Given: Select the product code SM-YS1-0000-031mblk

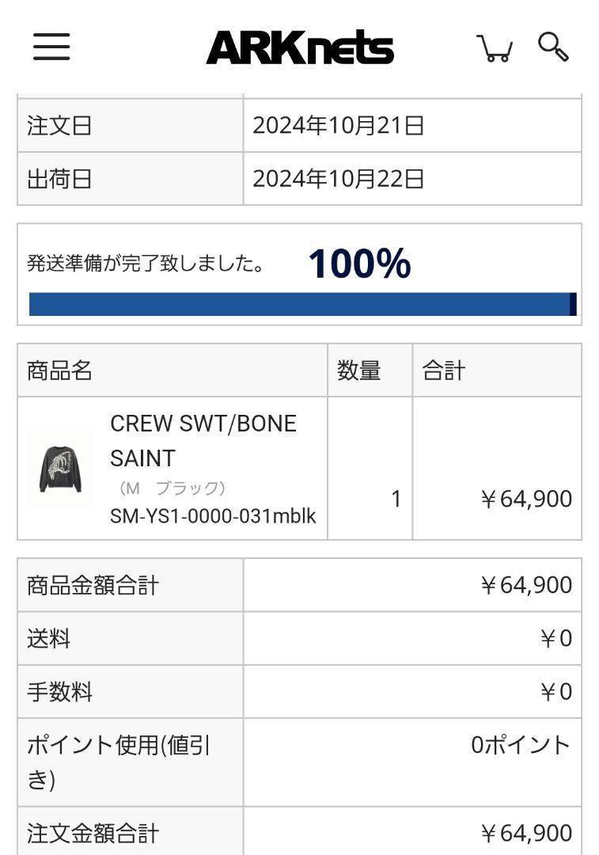Looking at the screenshot, I should tap(213, 516).
